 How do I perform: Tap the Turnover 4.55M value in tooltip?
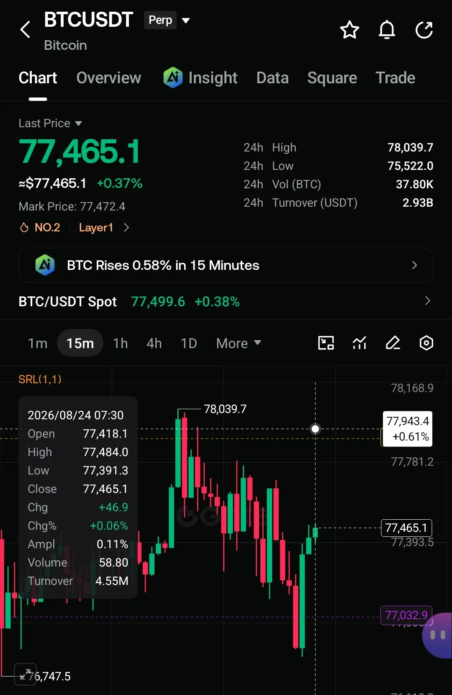tap(112, 581)
